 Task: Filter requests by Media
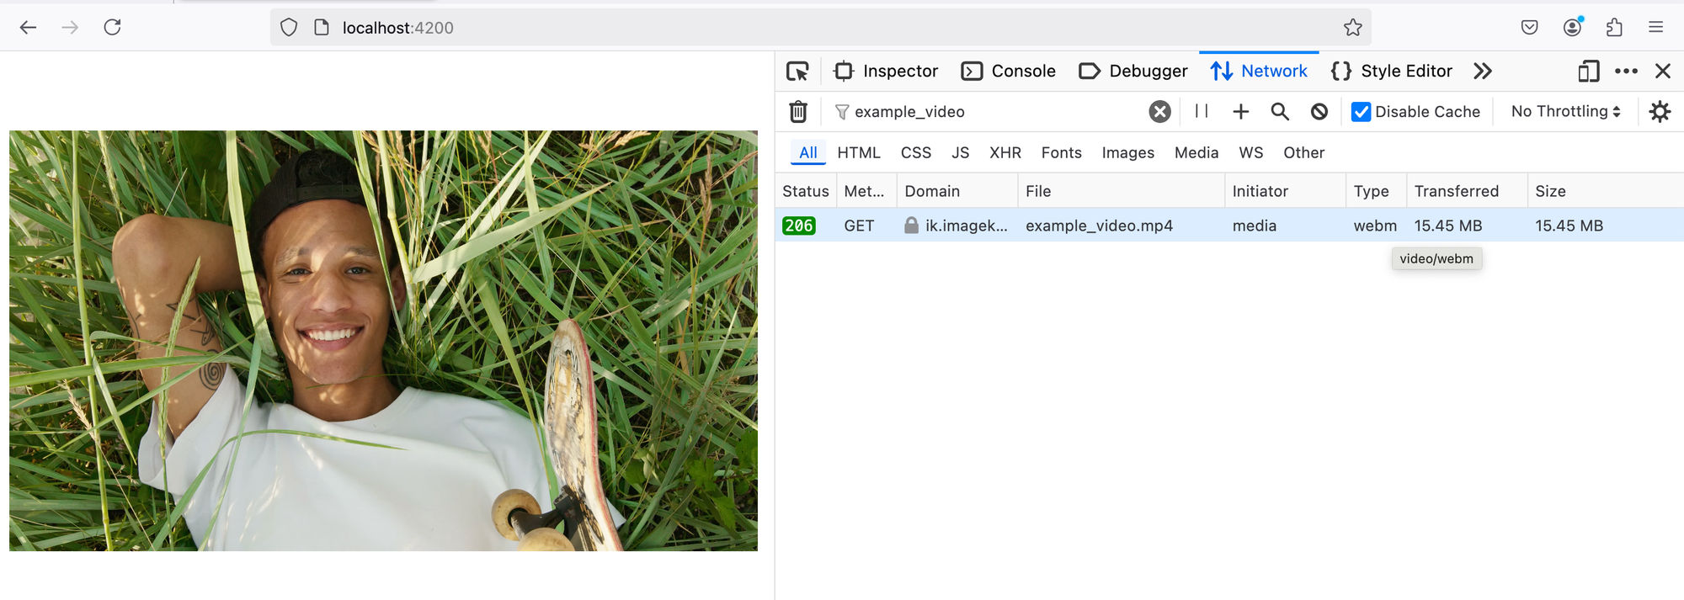[x=1196, y=153]
